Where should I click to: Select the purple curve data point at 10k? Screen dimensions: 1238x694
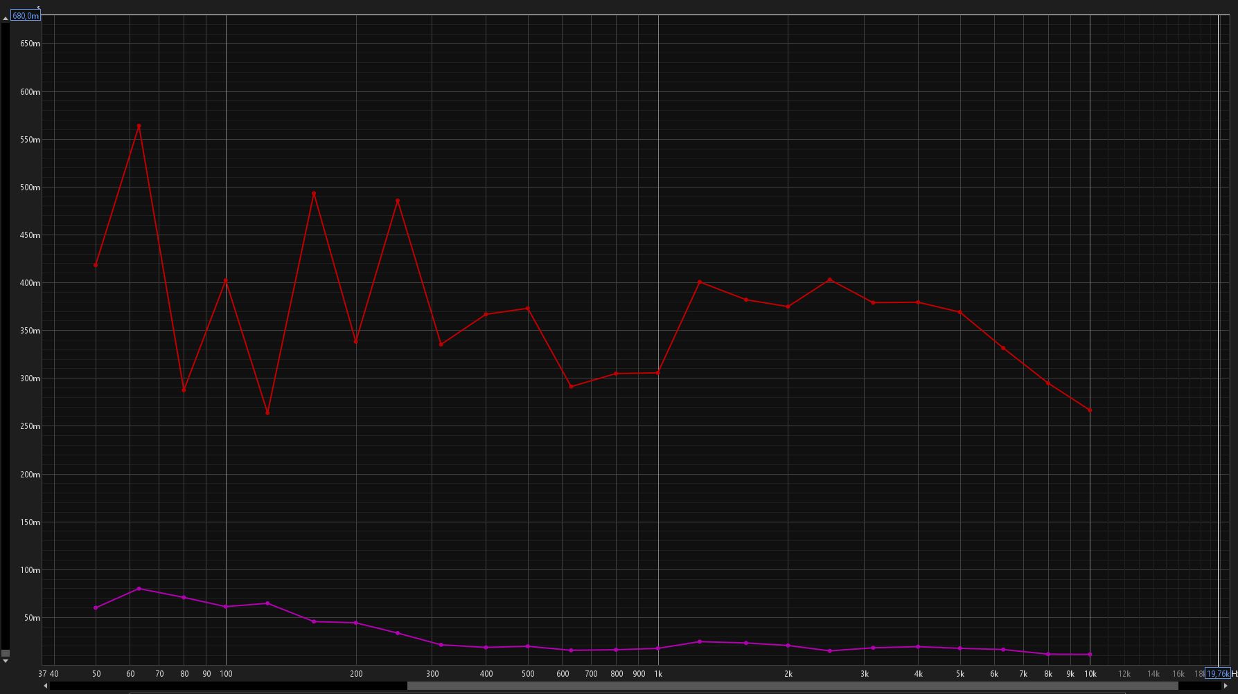[x=1090, y=655]
